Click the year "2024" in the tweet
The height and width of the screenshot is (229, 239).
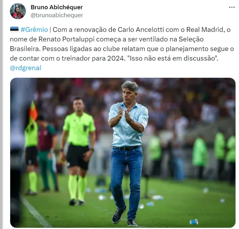pyautogui.click(x=116, y=58)
